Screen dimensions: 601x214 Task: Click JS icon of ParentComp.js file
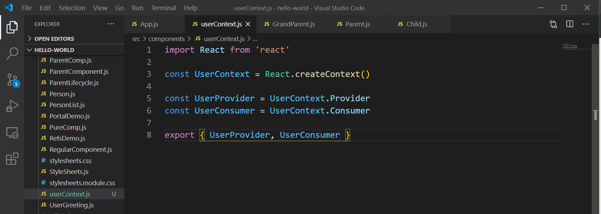[x=44, y=60]
